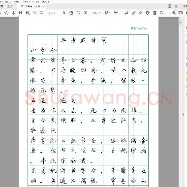Go to previous page with the greyed circle arrow
Viewport: 187px width, 187px height.
[34, 13]
